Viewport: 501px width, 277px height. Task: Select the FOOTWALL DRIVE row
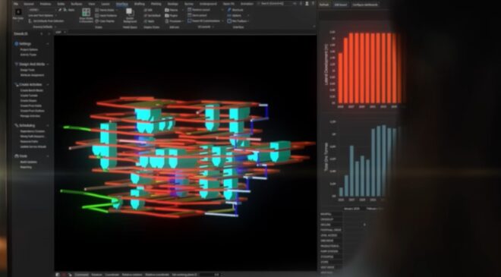pos(331,230)
